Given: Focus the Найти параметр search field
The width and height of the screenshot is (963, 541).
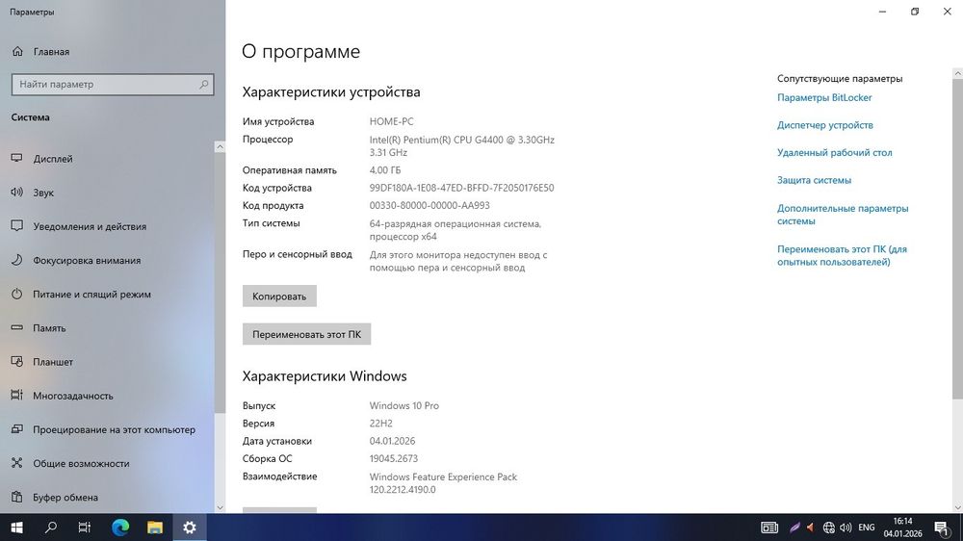Looking at the screenshot, I should click(x=113, y=84).
